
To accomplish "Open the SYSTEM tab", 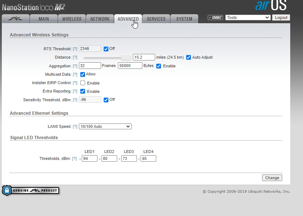I will point(184,19).
